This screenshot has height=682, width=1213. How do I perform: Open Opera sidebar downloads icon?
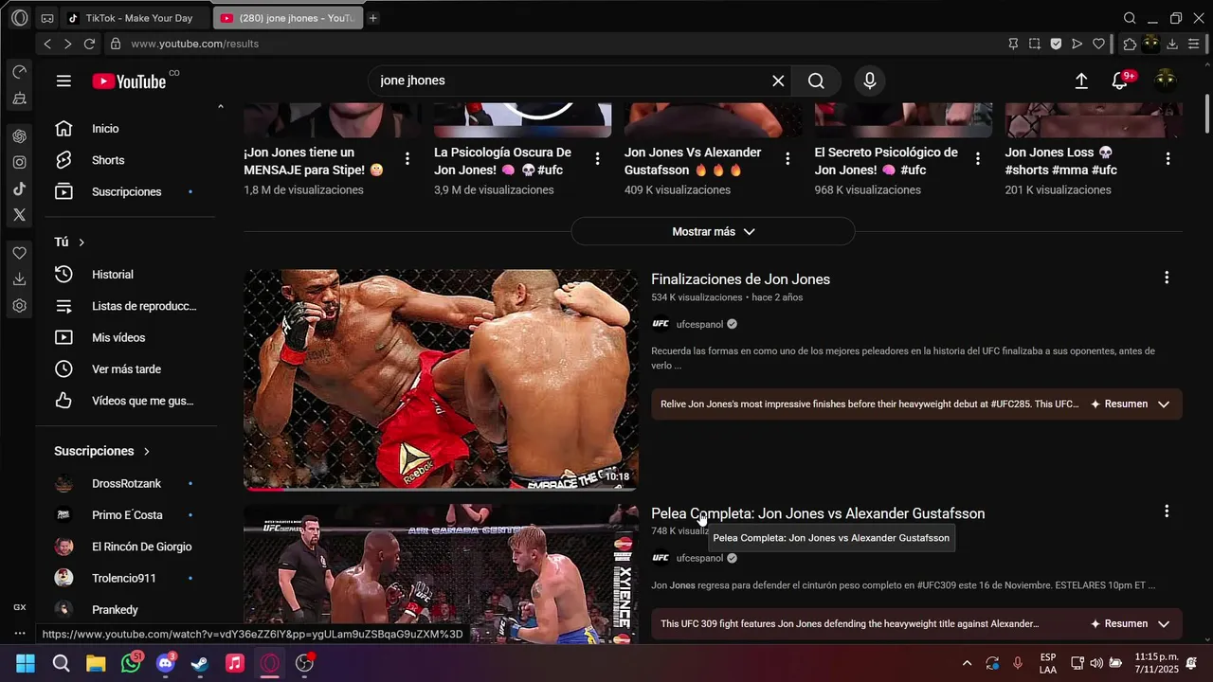(19, 279)
